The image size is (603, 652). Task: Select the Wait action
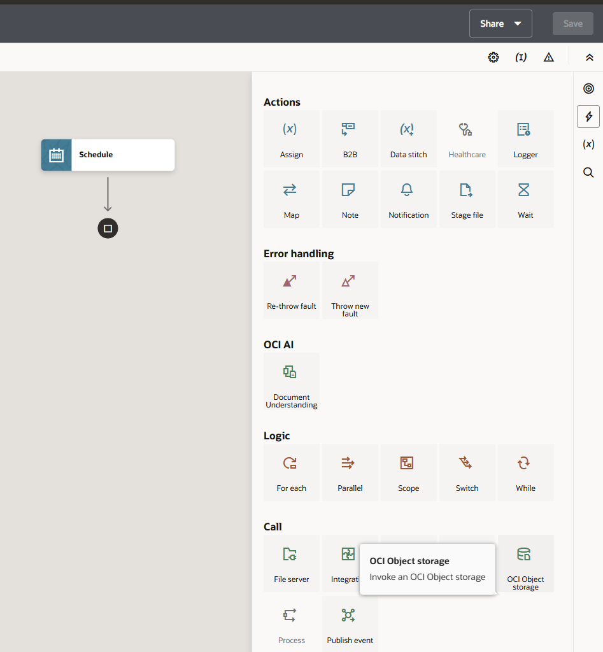(x=525, y=199)
